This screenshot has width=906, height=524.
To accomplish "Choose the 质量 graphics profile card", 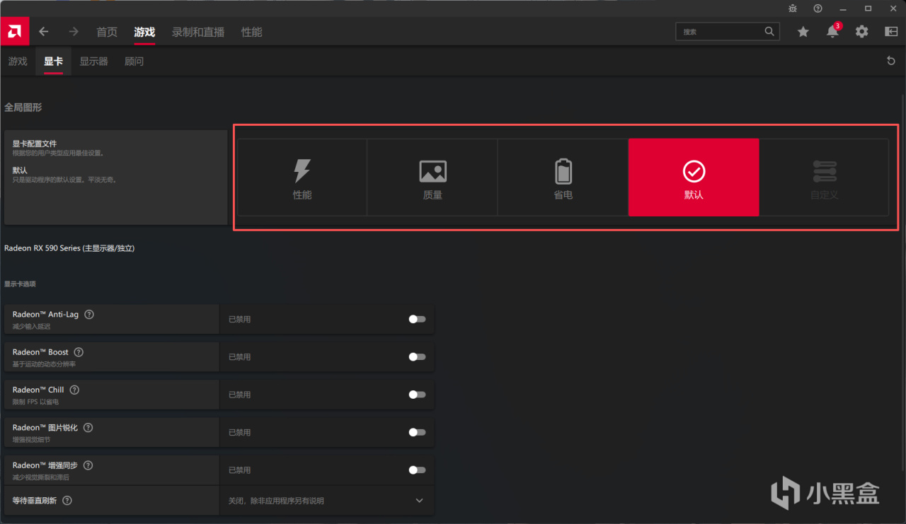I will pyautogui.click(x=432, y=177).
